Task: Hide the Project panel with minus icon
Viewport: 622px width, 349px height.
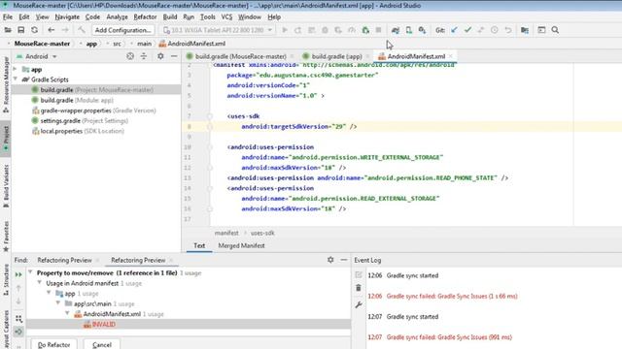Action: click(174, 56)
